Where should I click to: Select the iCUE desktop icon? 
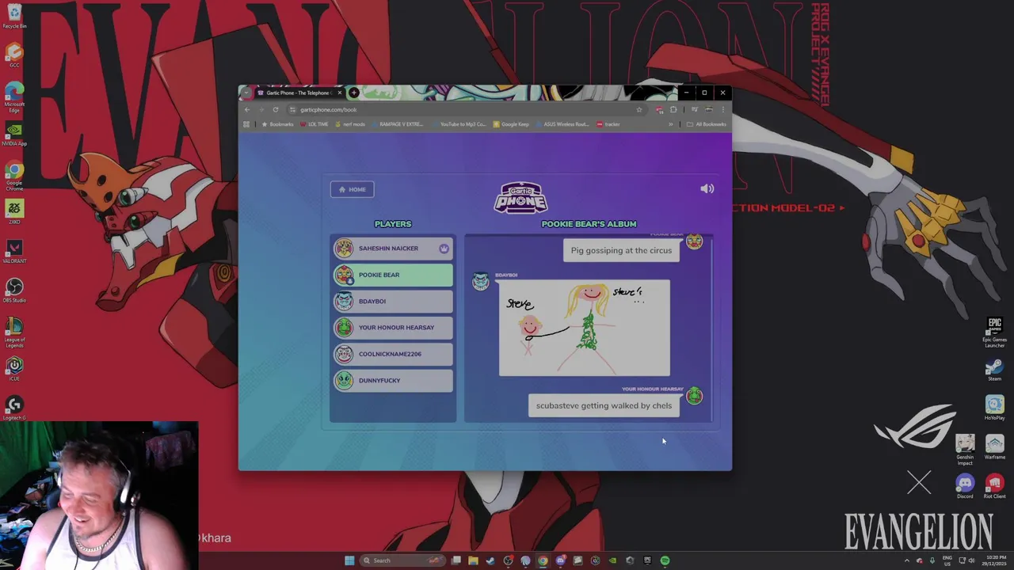pos(14,368)
